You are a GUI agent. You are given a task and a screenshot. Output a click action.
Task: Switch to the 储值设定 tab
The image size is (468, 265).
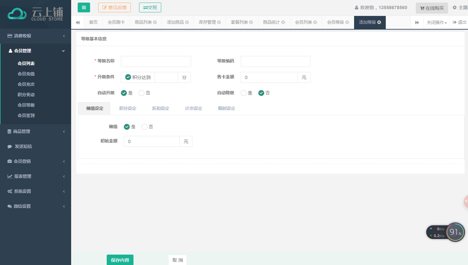(x=95, y=109)
